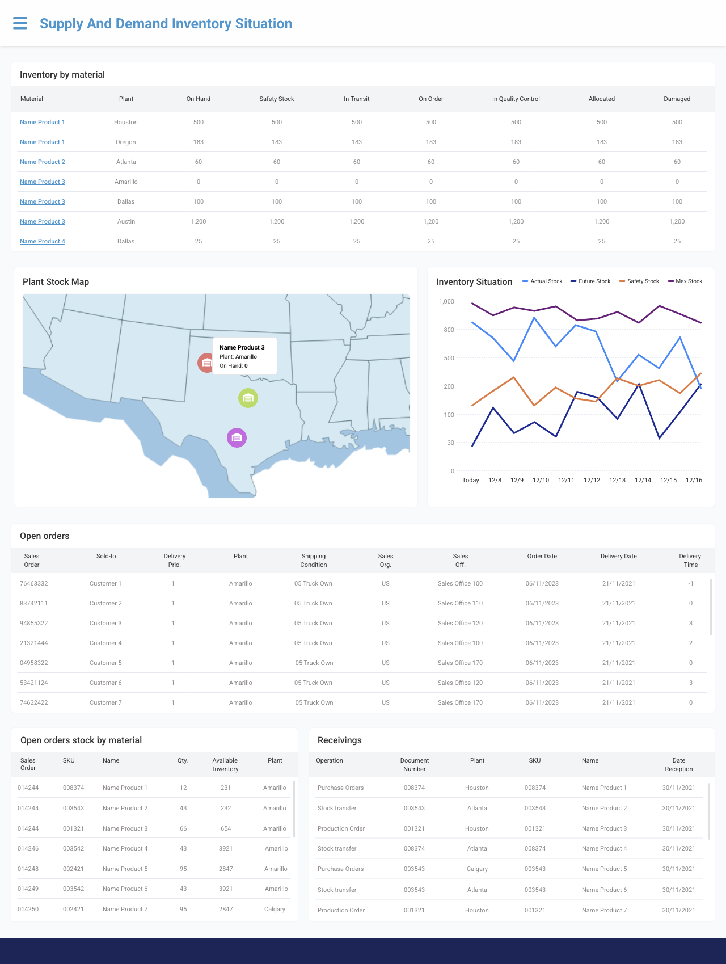Viewport: 726px width, 964px height.
Task: Toggle Safety Stock legend item
Action: pos(639,281)
